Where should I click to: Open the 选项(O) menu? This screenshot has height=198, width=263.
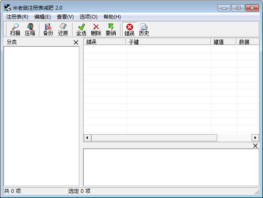coord(89,17)
